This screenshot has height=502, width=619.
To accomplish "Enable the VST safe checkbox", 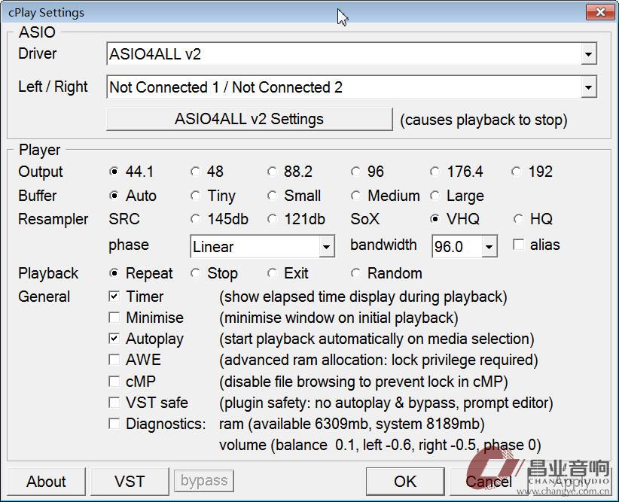I will (x=114, y=403).
